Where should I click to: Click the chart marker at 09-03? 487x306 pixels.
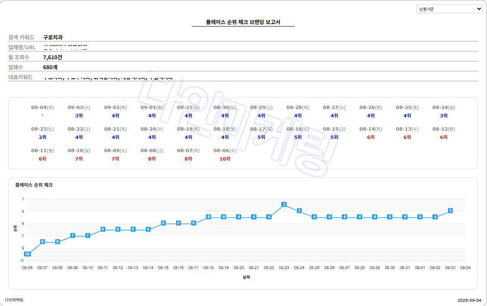point(450,211)
